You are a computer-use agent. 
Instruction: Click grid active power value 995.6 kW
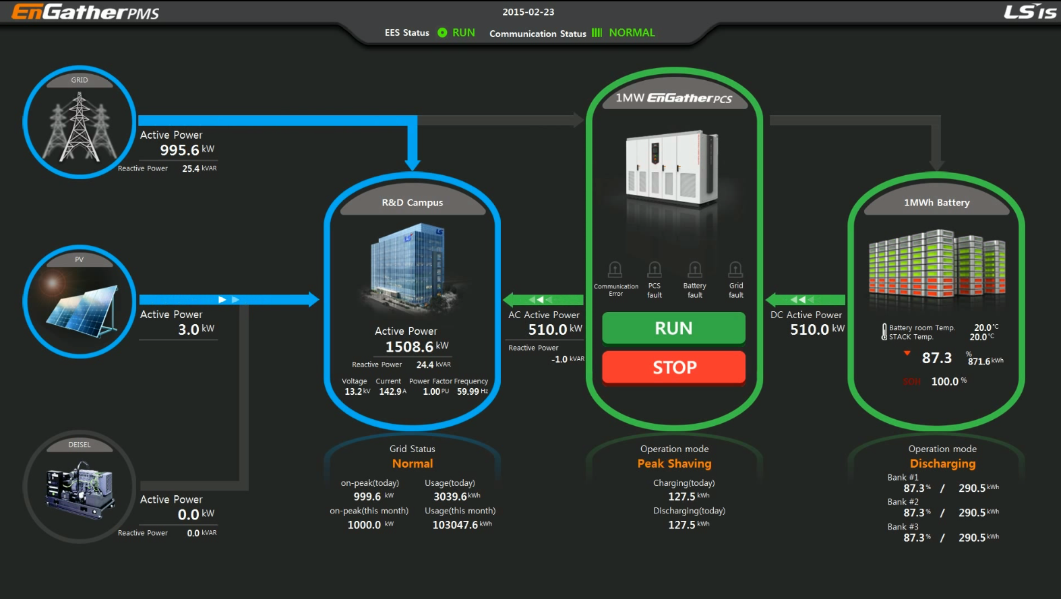pyautogui.click(x=187, y=150)
